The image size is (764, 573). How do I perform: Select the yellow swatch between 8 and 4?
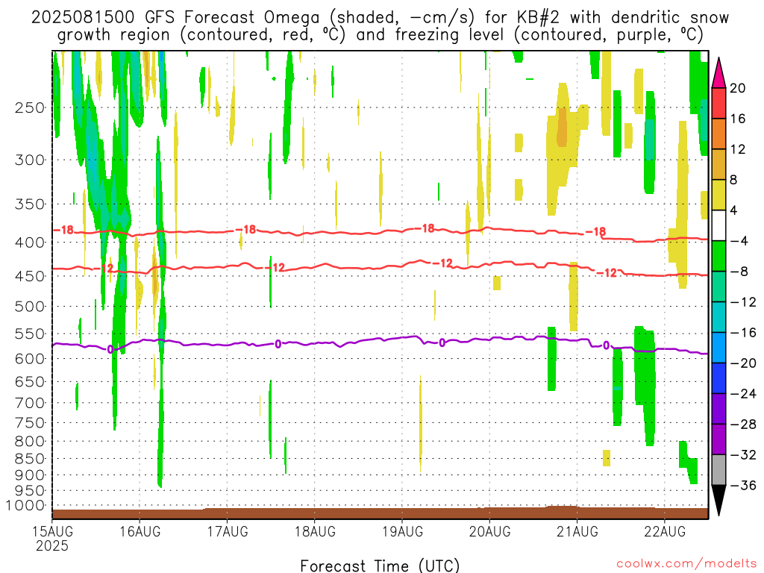(x=718, y=195)
